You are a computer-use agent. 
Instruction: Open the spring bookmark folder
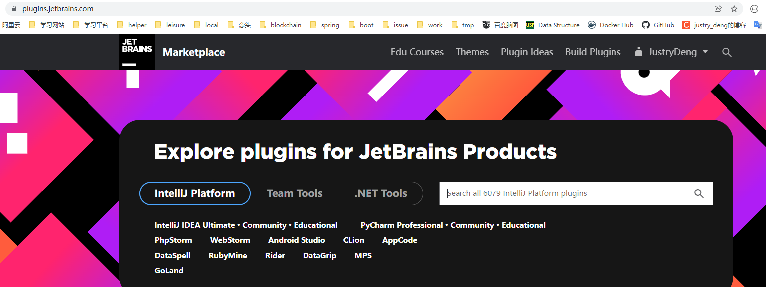point(324,25)
